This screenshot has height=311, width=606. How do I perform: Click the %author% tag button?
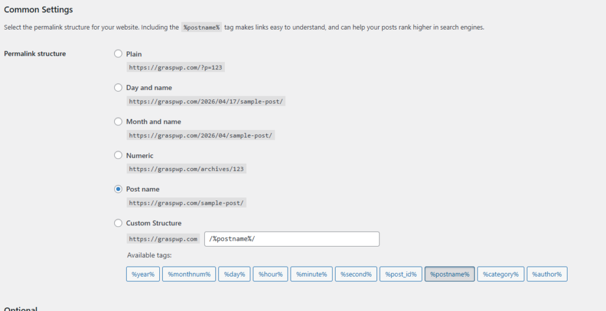point(547,274)
